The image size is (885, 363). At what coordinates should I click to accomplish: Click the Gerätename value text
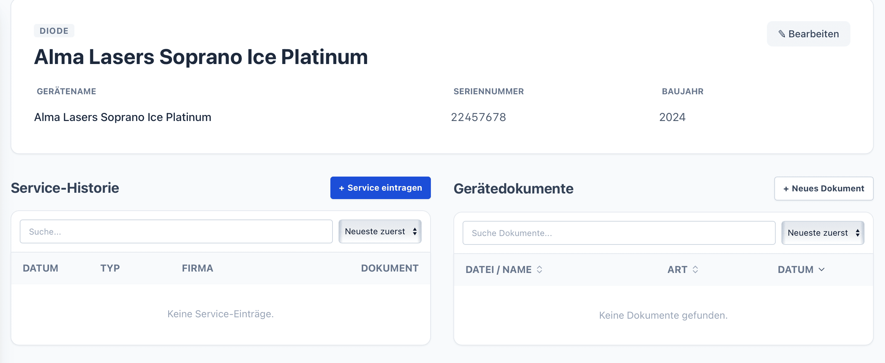pyautogui.click(x=123, y=117)
